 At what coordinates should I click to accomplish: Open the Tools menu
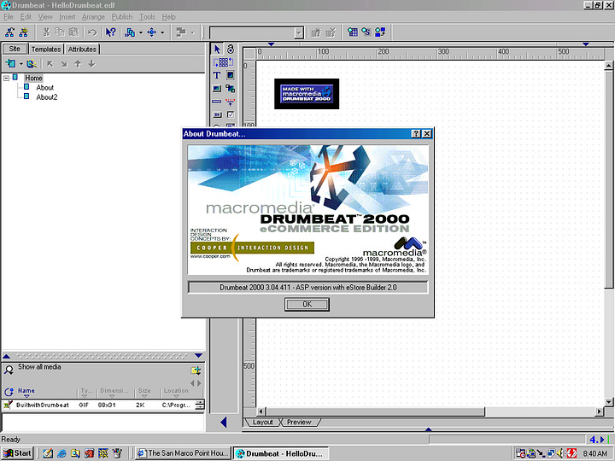147,17
